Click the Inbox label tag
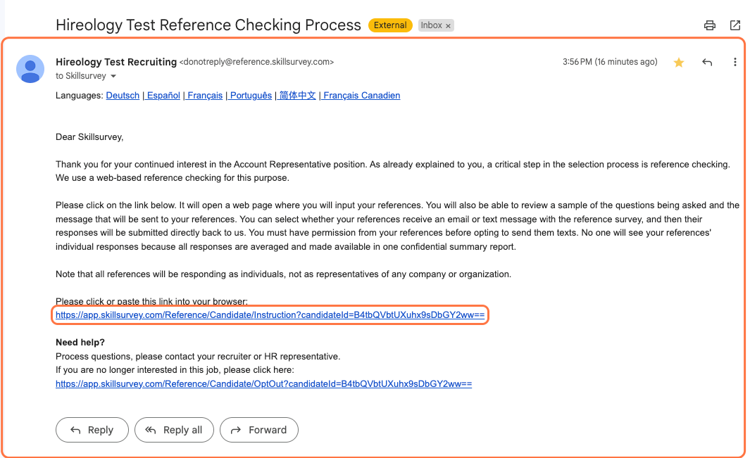The width and height of the screenshot is (750, 458). tap(430, 25)
